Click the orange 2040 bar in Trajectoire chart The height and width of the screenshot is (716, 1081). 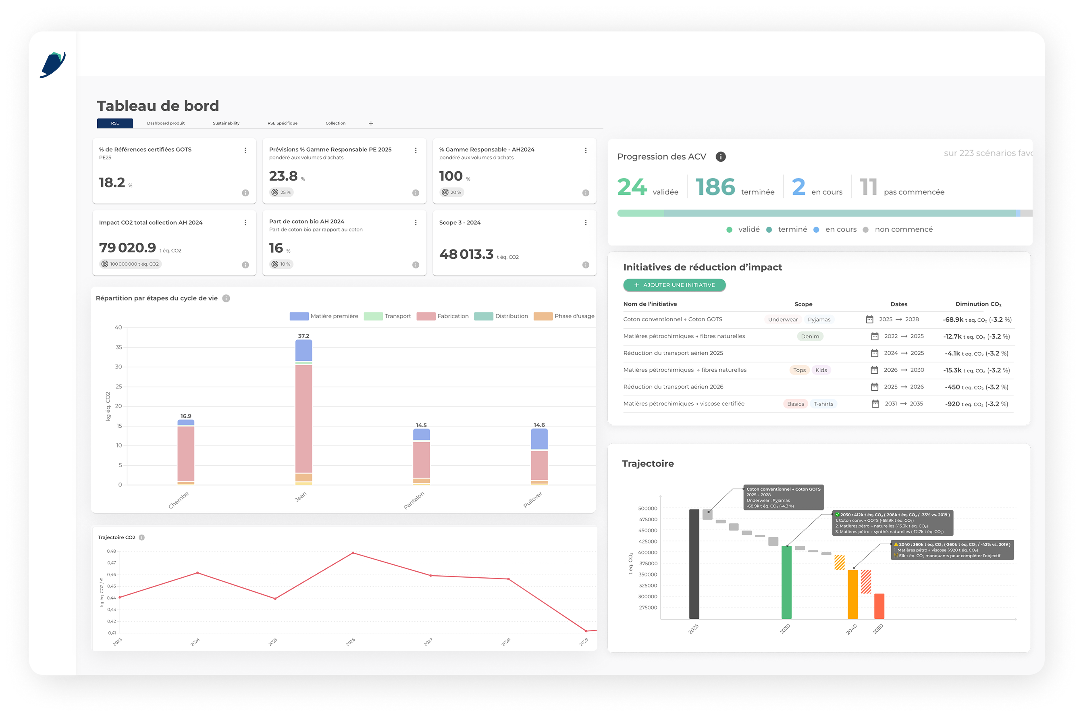pyautogui.click(x=853, y=595)
